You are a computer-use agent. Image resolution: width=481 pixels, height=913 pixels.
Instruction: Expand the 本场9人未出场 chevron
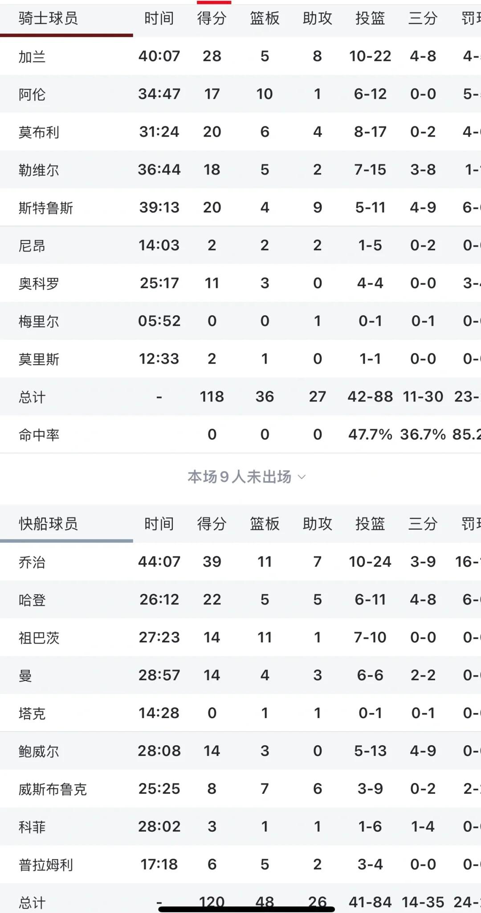click(302, 477)
